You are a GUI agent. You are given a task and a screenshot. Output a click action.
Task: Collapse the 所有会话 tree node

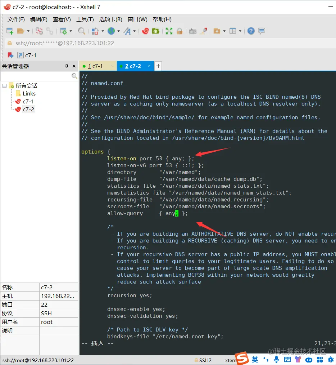pyautogui.click(x=4, y=86)
